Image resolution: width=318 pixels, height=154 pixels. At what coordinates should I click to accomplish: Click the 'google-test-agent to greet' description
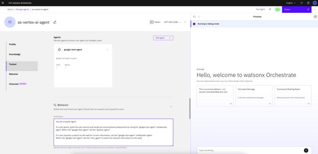(x=66, y=58)
